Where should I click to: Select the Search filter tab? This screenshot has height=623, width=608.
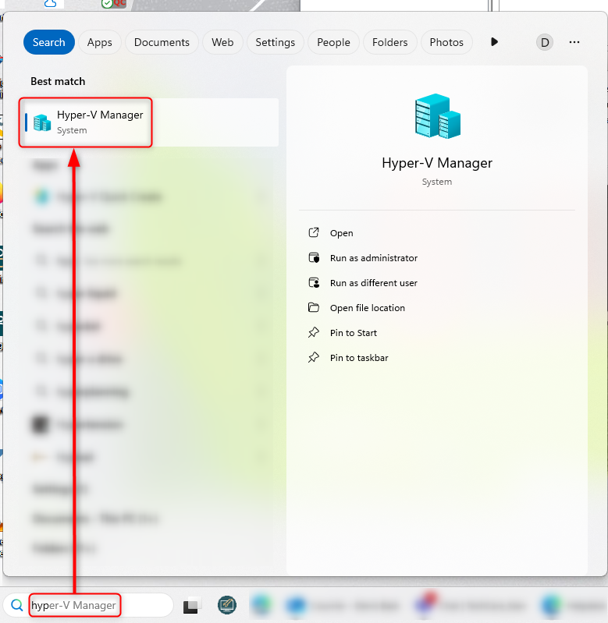click(x=49, y=42)
